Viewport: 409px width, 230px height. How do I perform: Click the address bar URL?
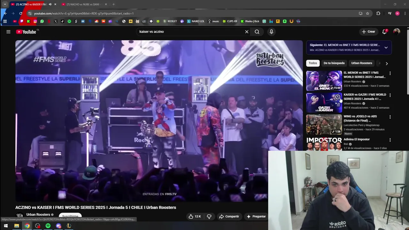tap(84, 13)
